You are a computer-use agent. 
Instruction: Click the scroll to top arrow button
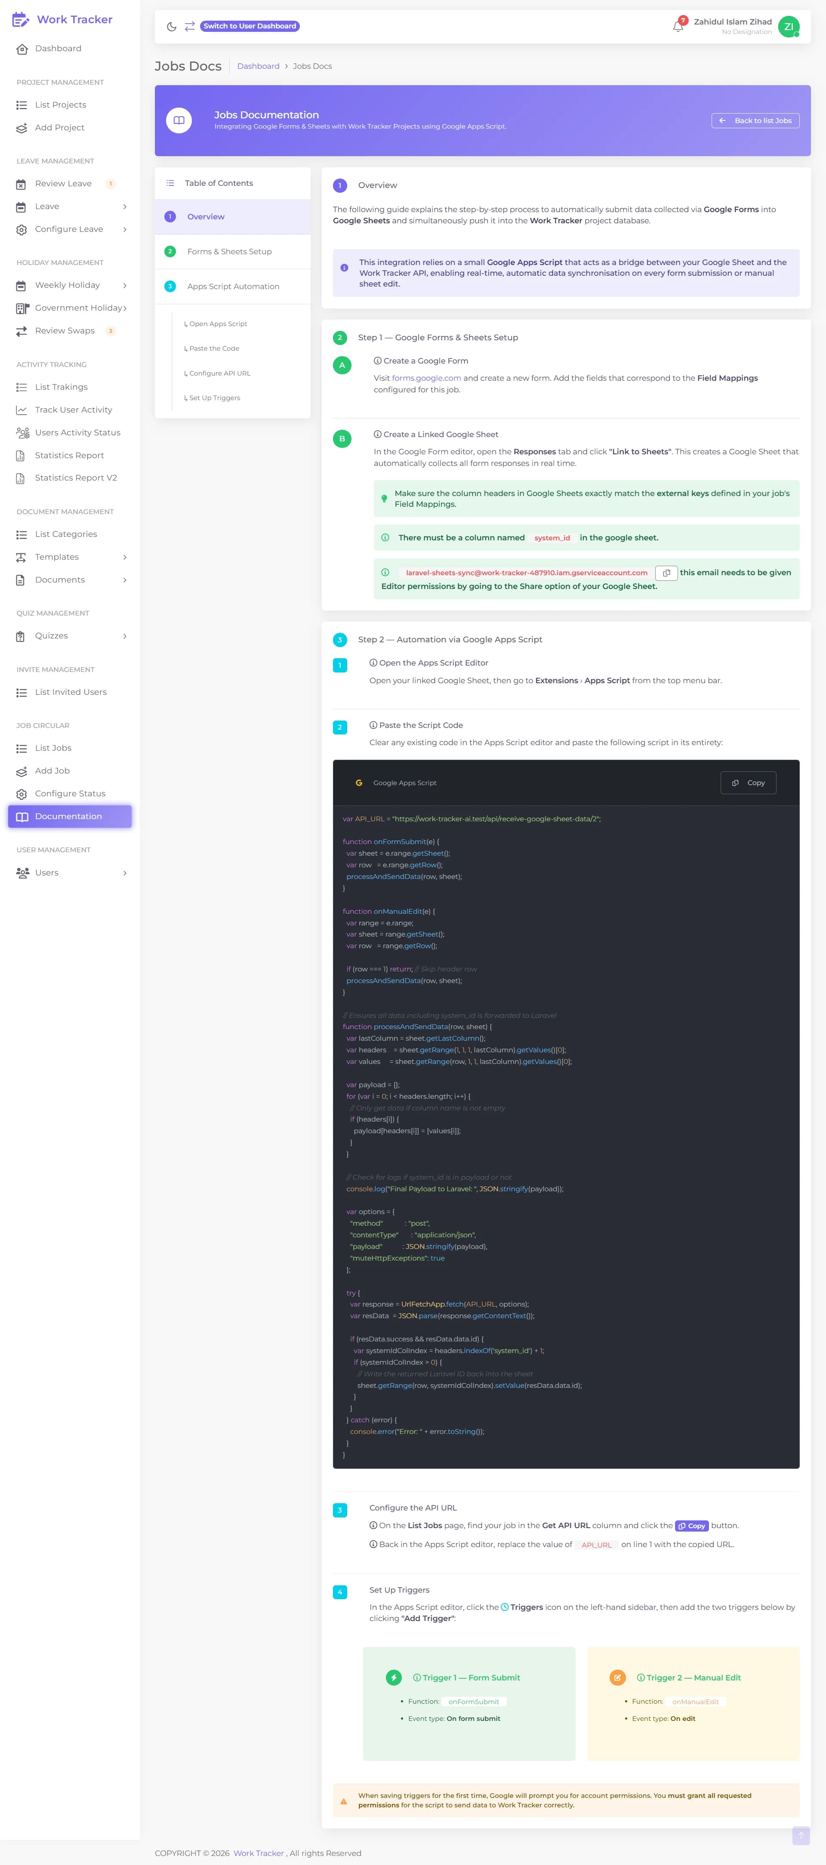[801, 1835]
